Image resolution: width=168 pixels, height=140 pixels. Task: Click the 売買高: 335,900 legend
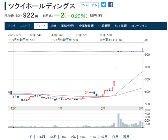point(111,40)
